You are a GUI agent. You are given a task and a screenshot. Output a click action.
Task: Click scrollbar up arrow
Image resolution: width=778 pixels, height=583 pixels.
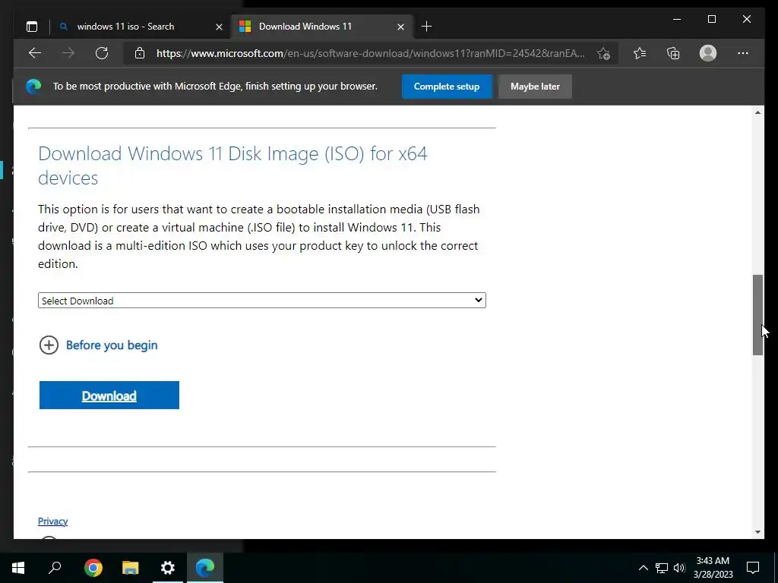point(757,112)
